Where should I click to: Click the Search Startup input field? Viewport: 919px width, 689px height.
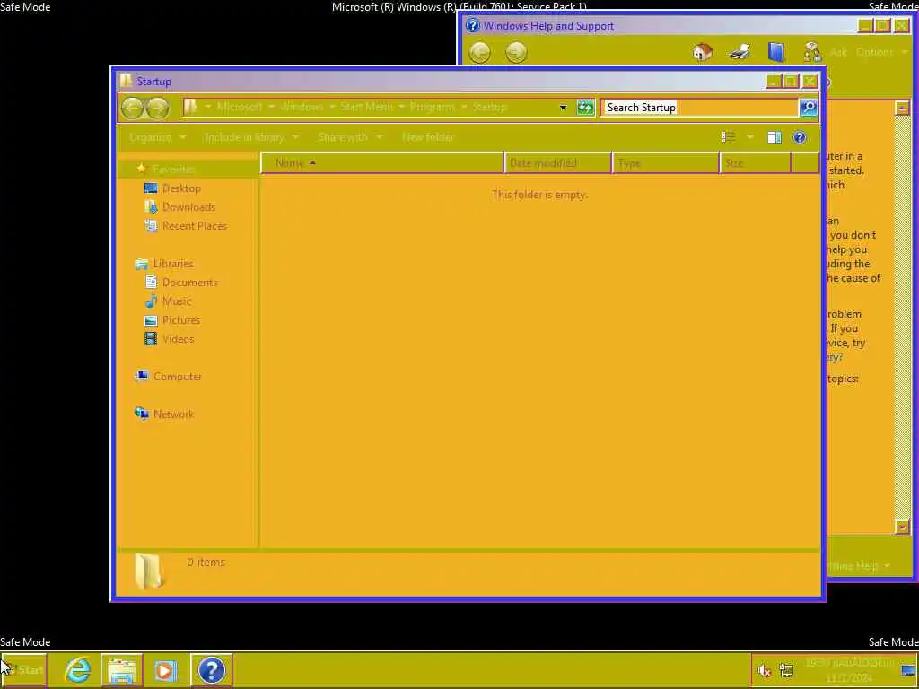tap(700, 108)
